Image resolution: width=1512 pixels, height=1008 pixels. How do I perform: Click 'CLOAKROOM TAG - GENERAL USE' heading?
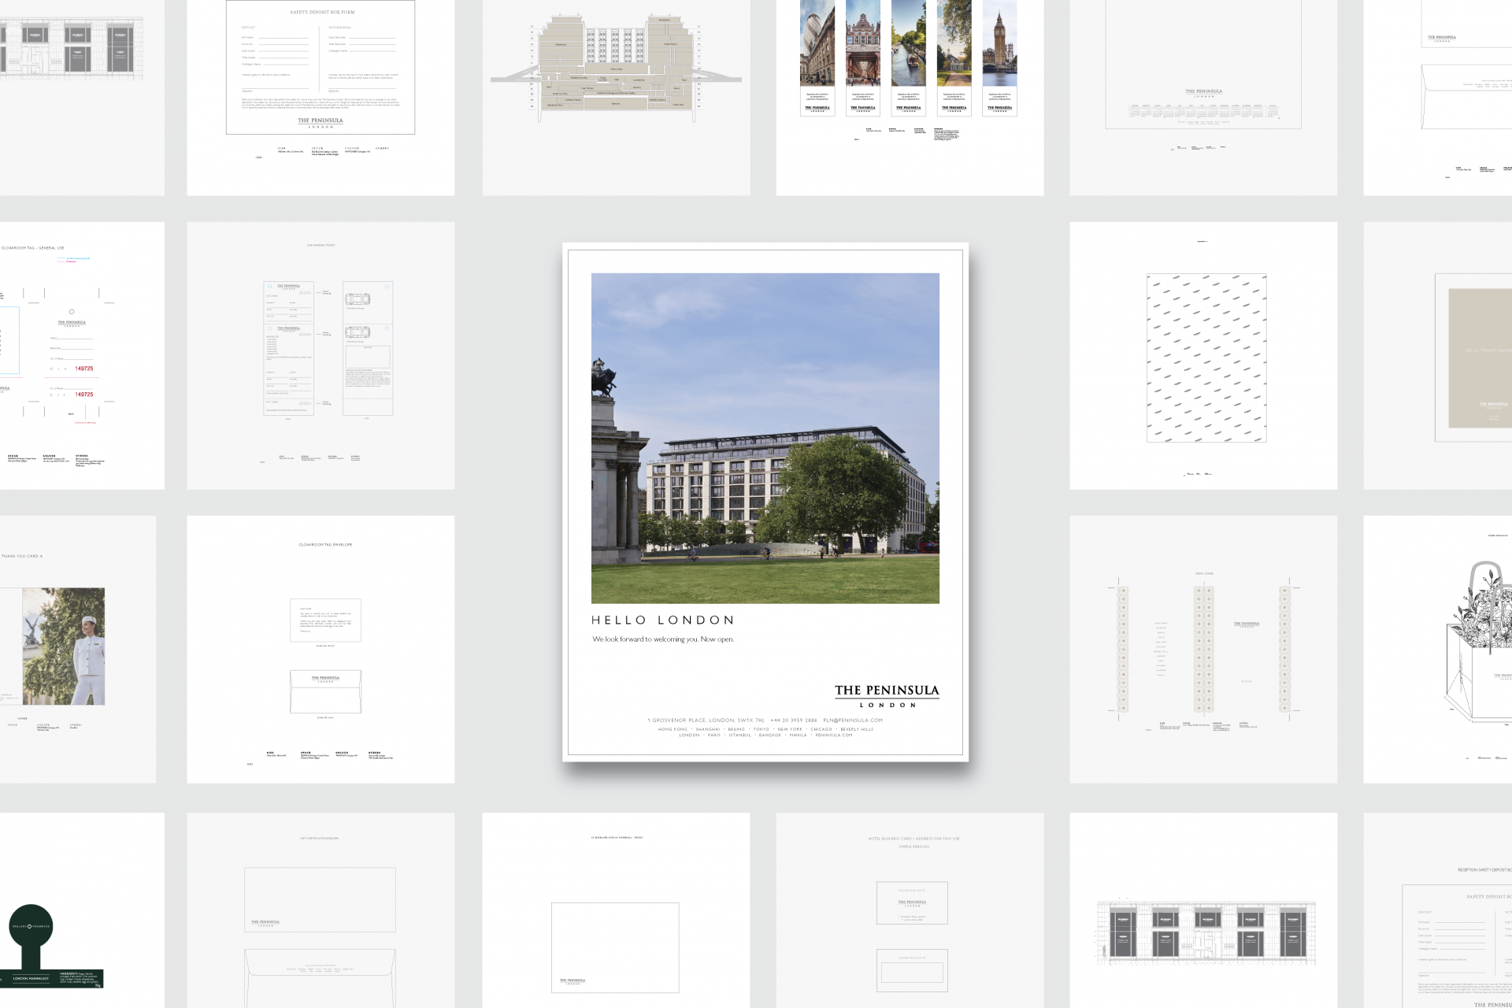click(33, 248)
